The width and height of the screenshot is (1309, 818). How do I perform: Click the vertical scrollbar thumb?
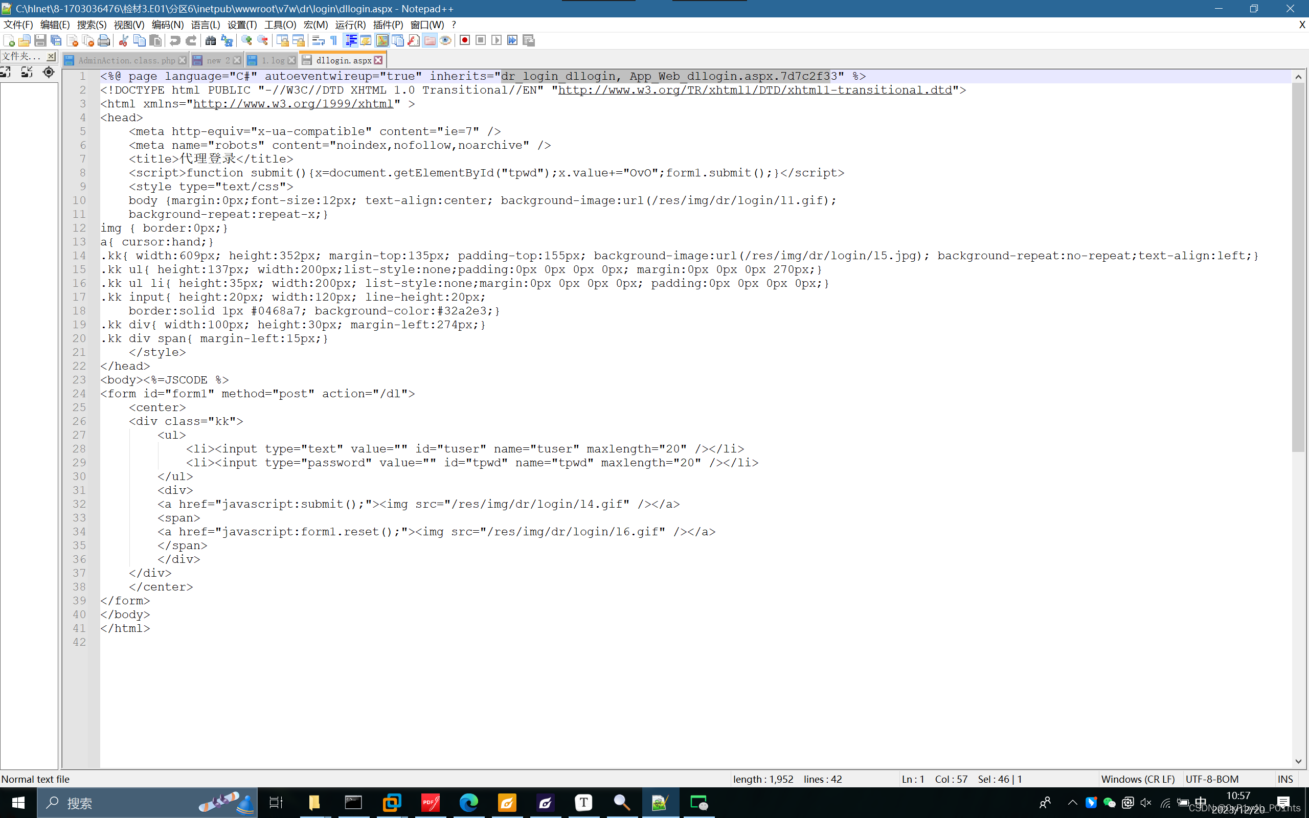tap(1298, 268)
